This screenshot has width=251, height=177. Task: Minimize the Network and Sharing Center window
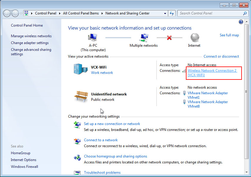[x=224, y=5]
